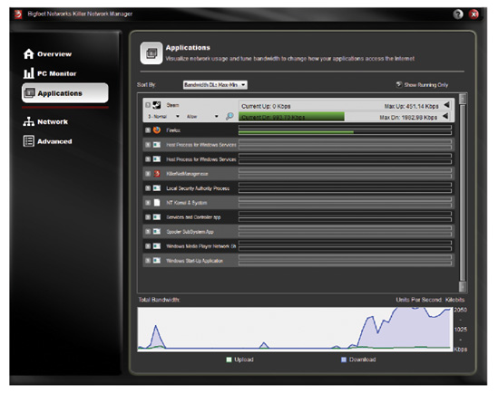Expand the Firefox row
The image size is (498, 393).
click(x=148, y=130)
